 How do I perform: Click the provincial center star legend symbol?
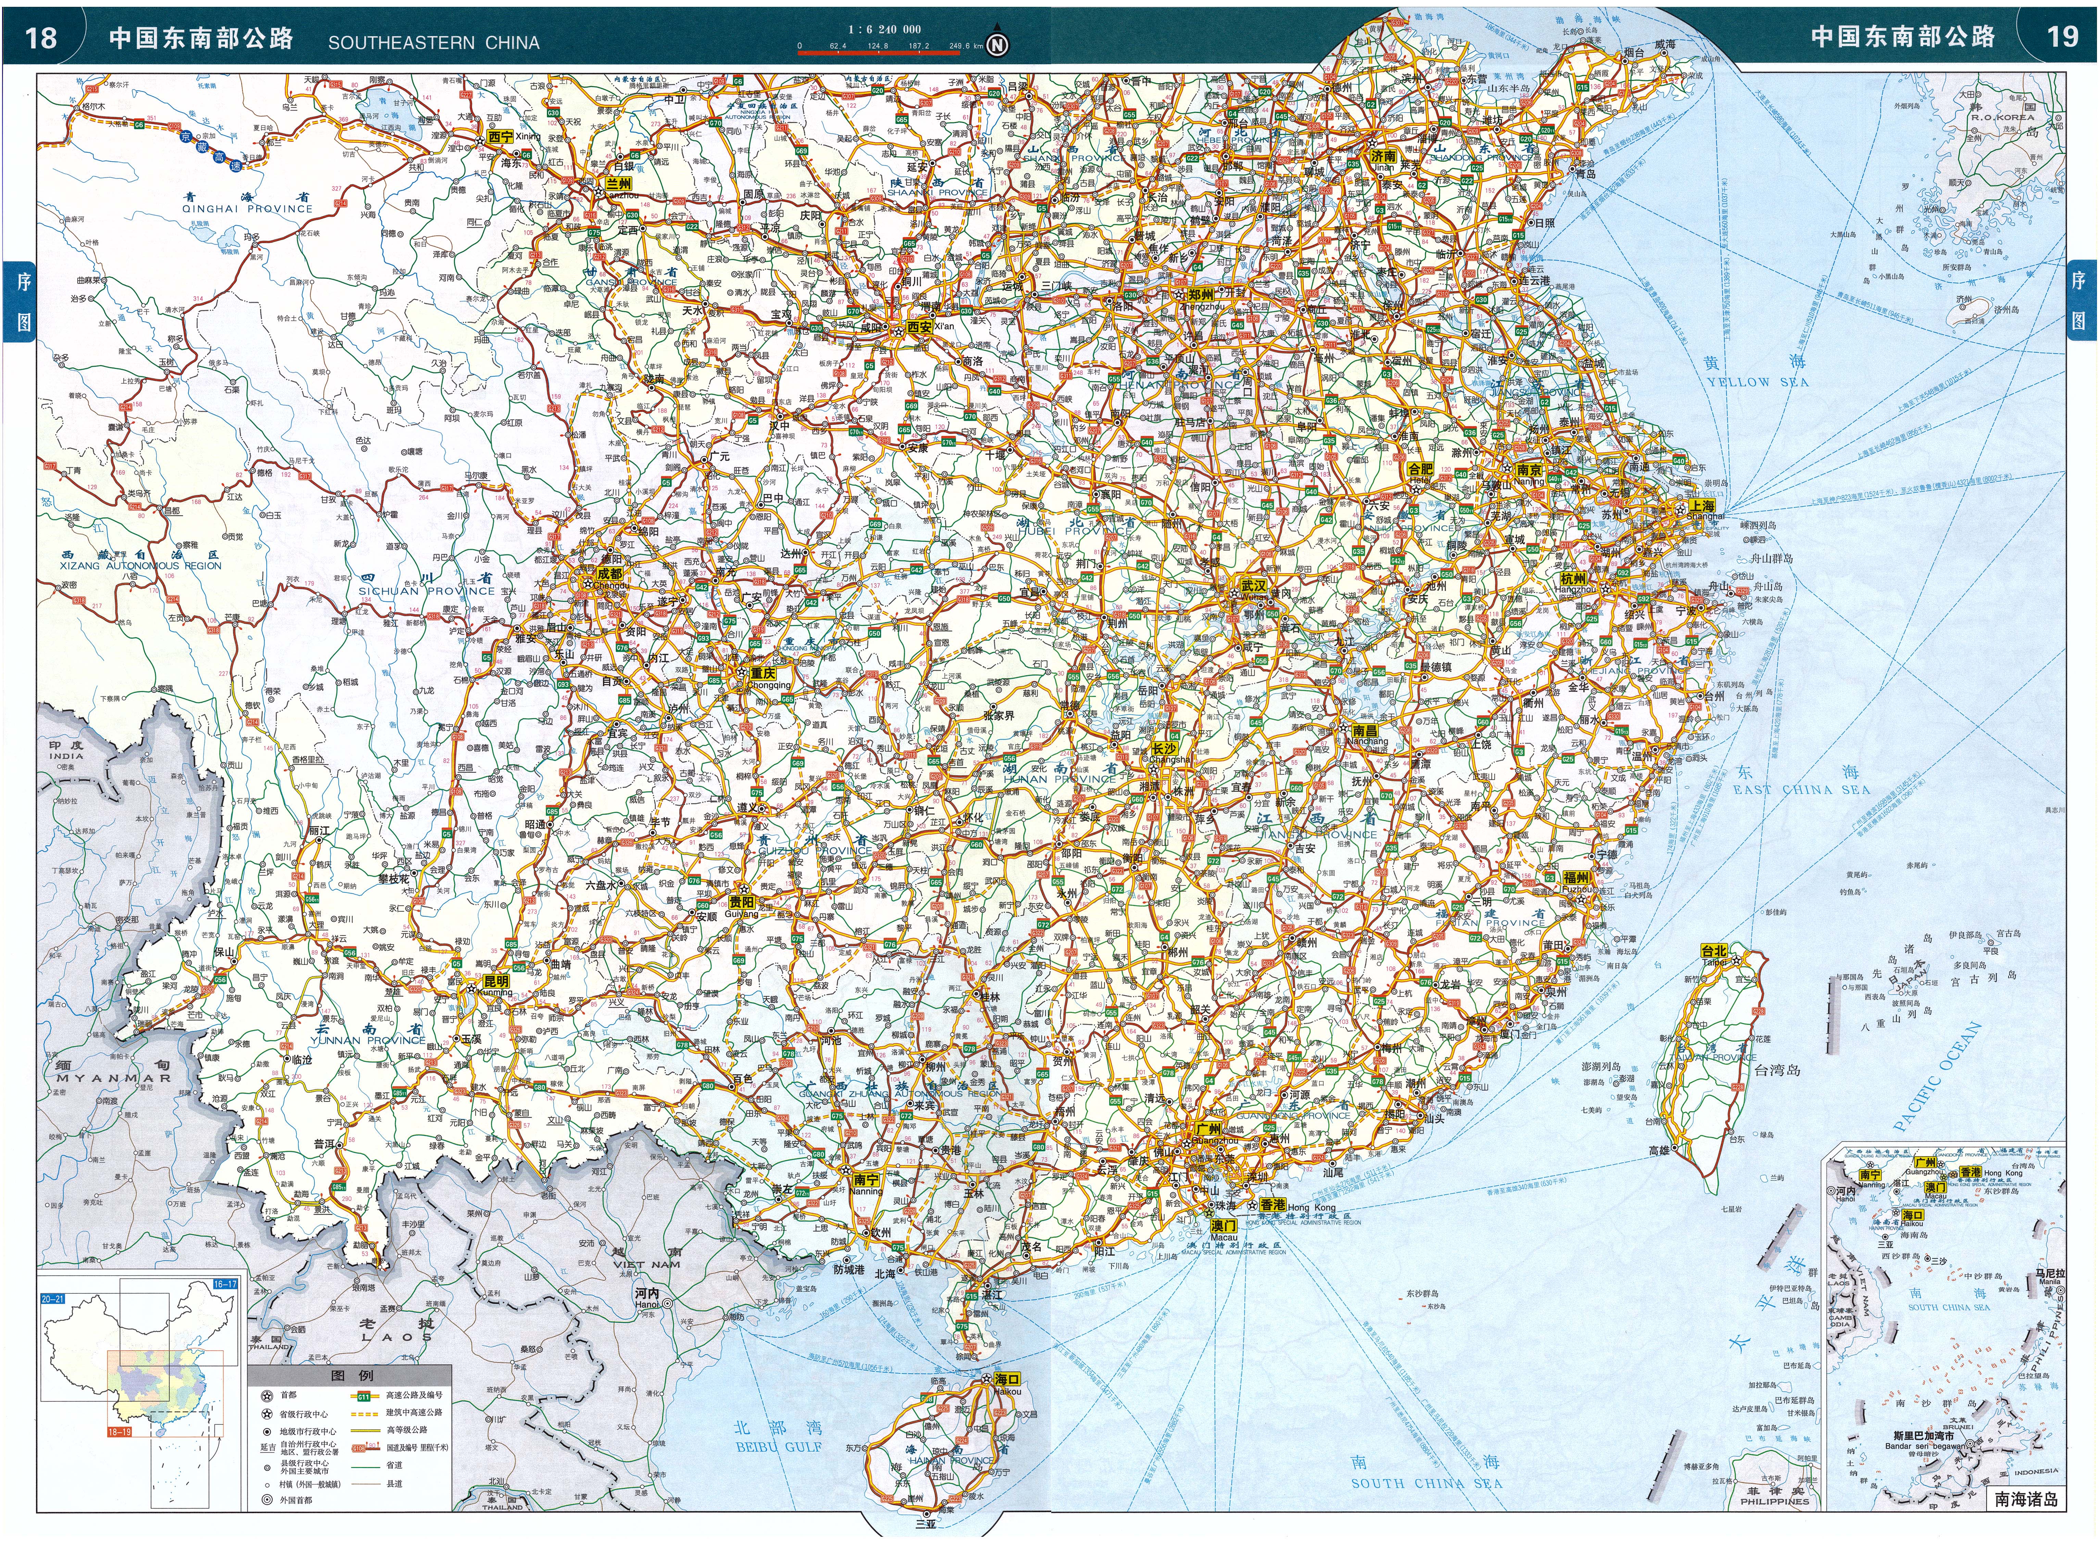pos(267,1414)
